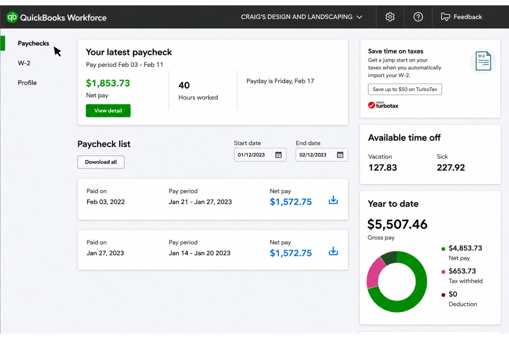The height and width of the screenshot is (339, 509).
Task: Click the Pay period Feb 03 - Feb 11 text
Action: click(x=124, y=65)
